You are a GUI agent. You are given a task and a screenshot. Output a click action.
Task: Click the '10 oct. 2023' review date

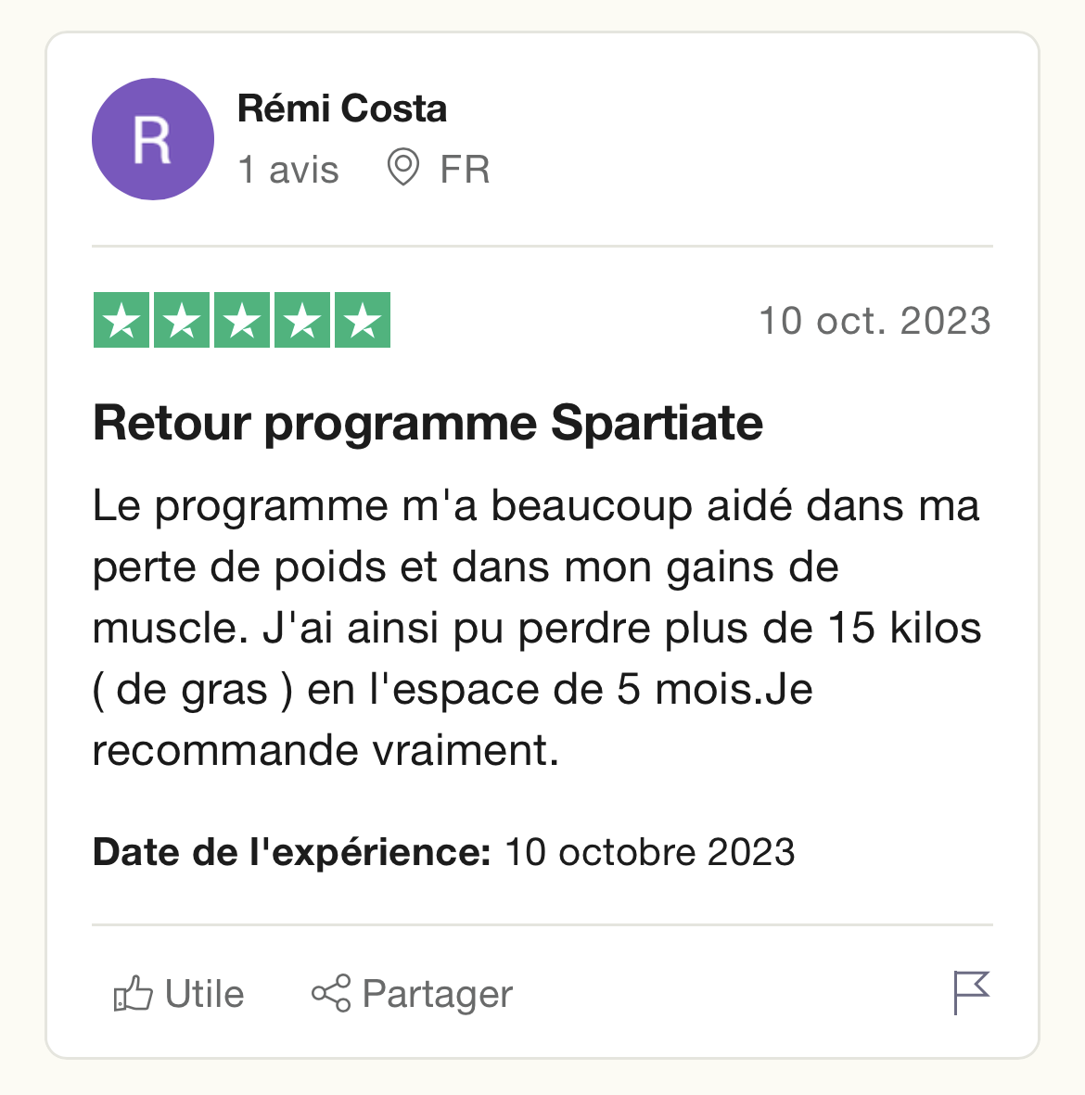click(874, 321)
